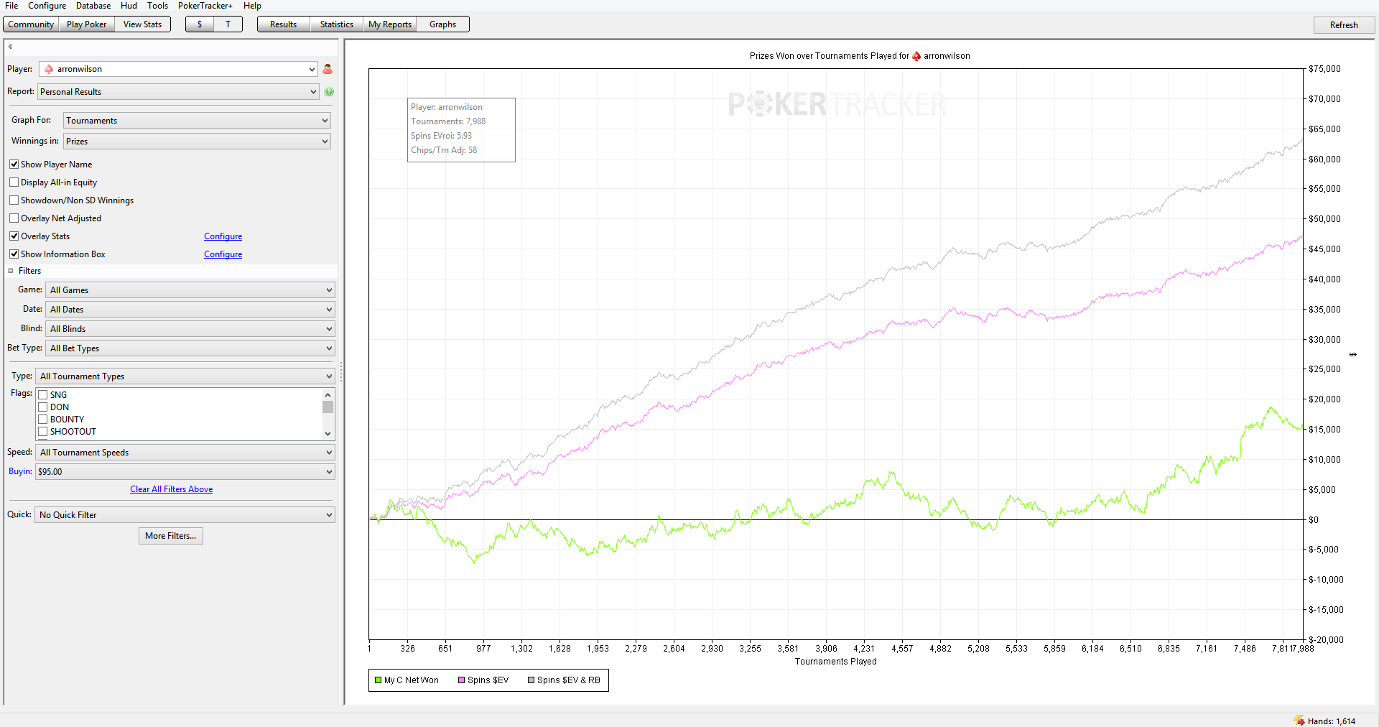
Task: Click Clear All Filters Above link
Action: pyautogui.click(x=172, y=489)
